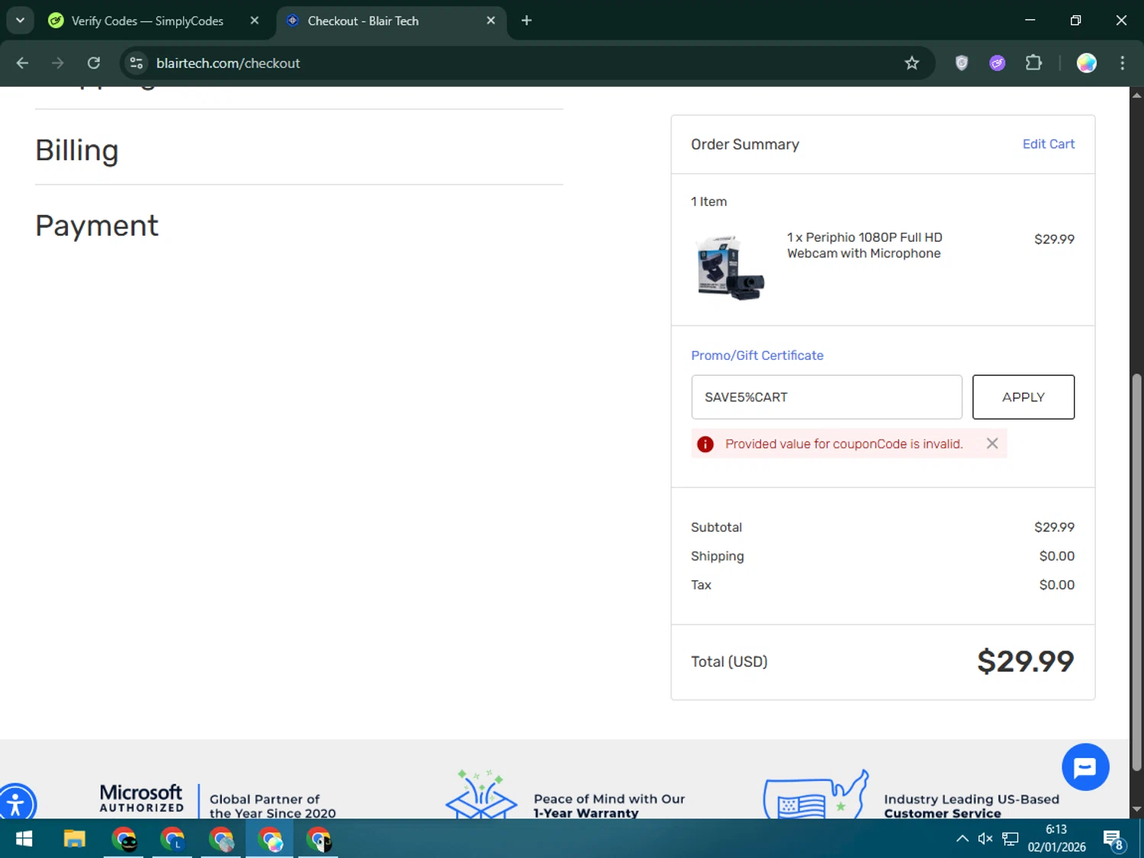Close the Verify Codes tab
This screenshot has height=858, width=1144.
[255, 21]
